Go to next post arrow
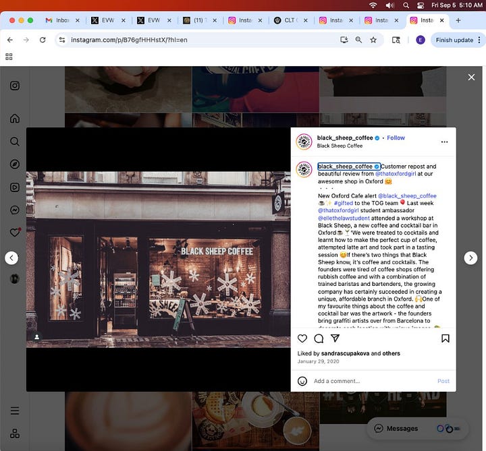Image resolution: width=486 pixels, height=451 pixels. tap(470, 258)
